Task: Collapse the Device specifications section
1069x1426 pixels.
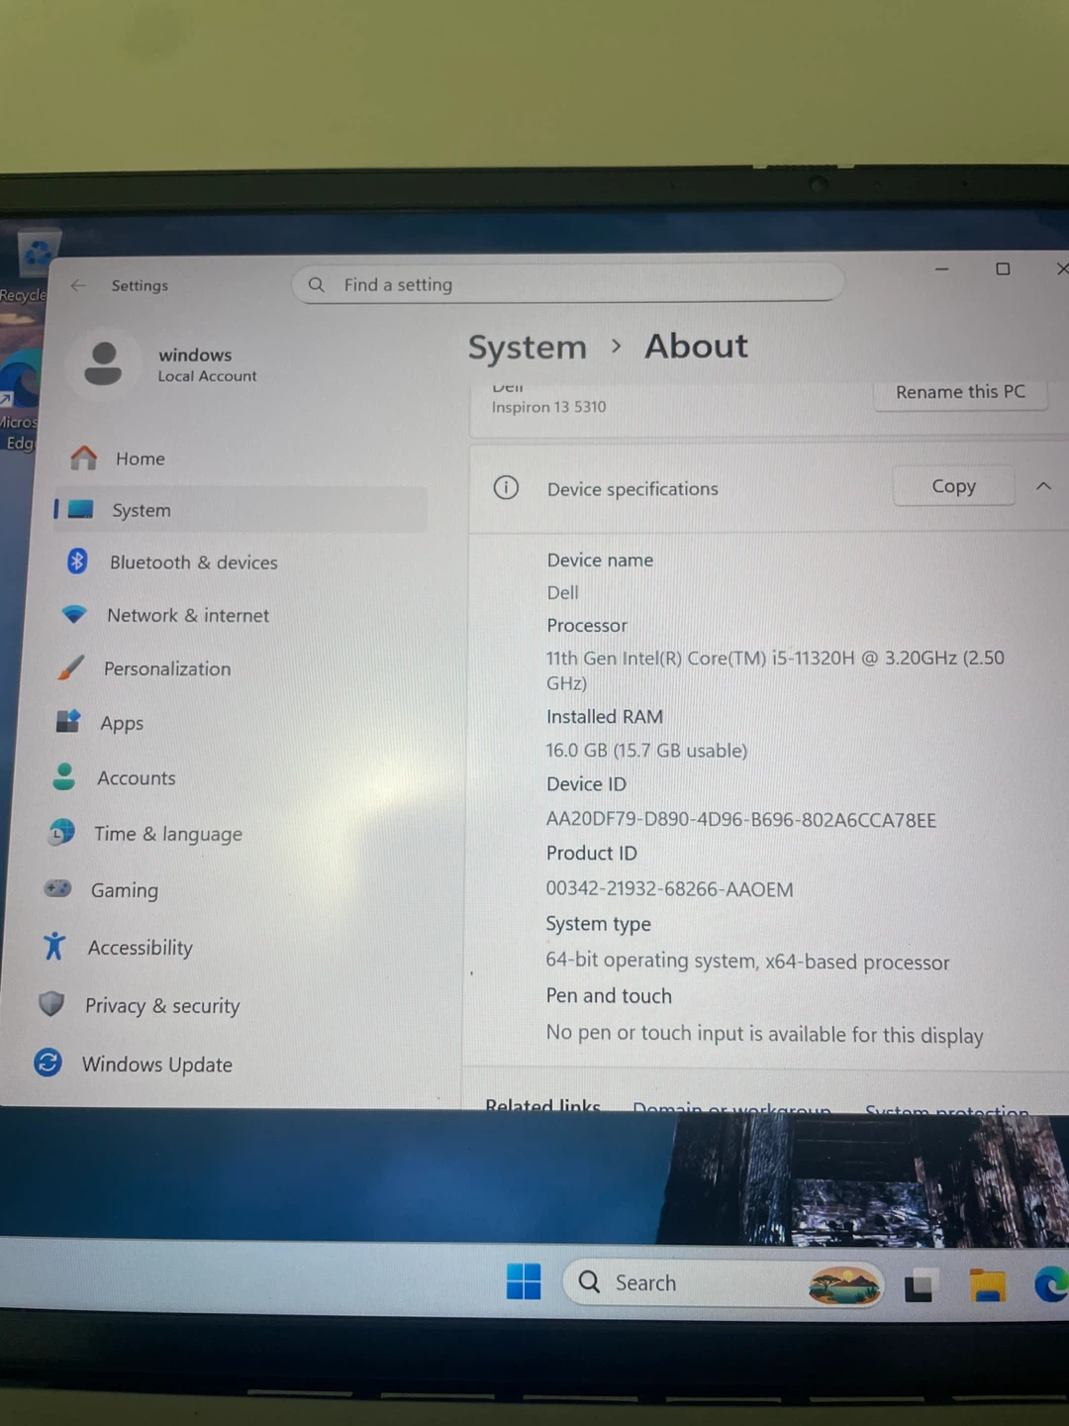Action: (x=1043, y=486)
